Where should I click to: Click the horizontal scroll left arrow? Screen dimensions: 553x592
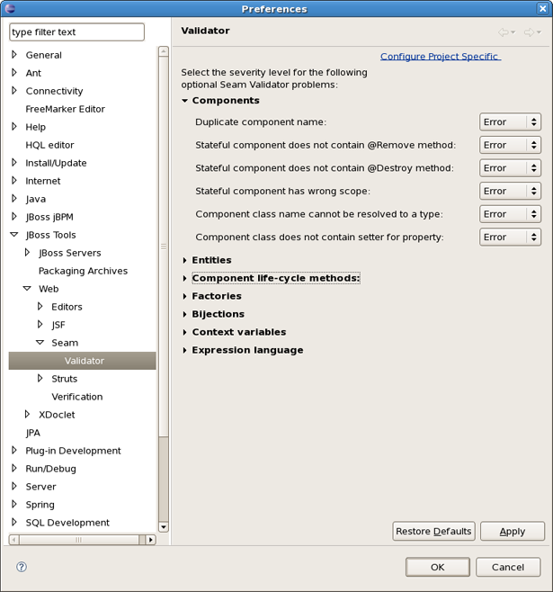point(13,540)
